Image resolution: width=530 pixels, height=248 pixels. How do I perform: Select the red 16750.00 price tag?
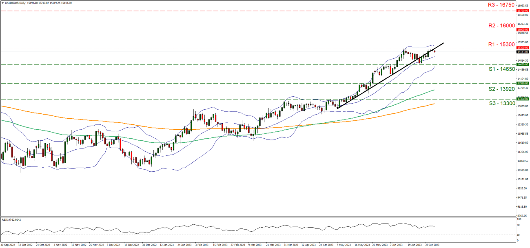pos(522,11)
